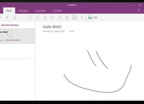Insert a numbered list

tap(37, 17)
